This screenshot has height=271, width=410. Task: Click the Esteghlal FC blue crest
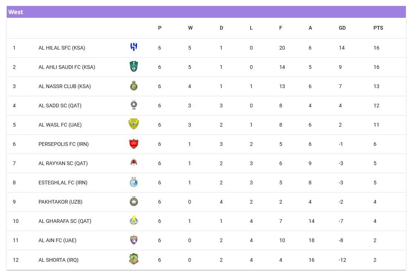tap(133, 182)
